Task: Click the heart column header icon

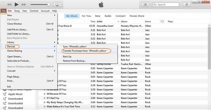Action: coord(162,21)
